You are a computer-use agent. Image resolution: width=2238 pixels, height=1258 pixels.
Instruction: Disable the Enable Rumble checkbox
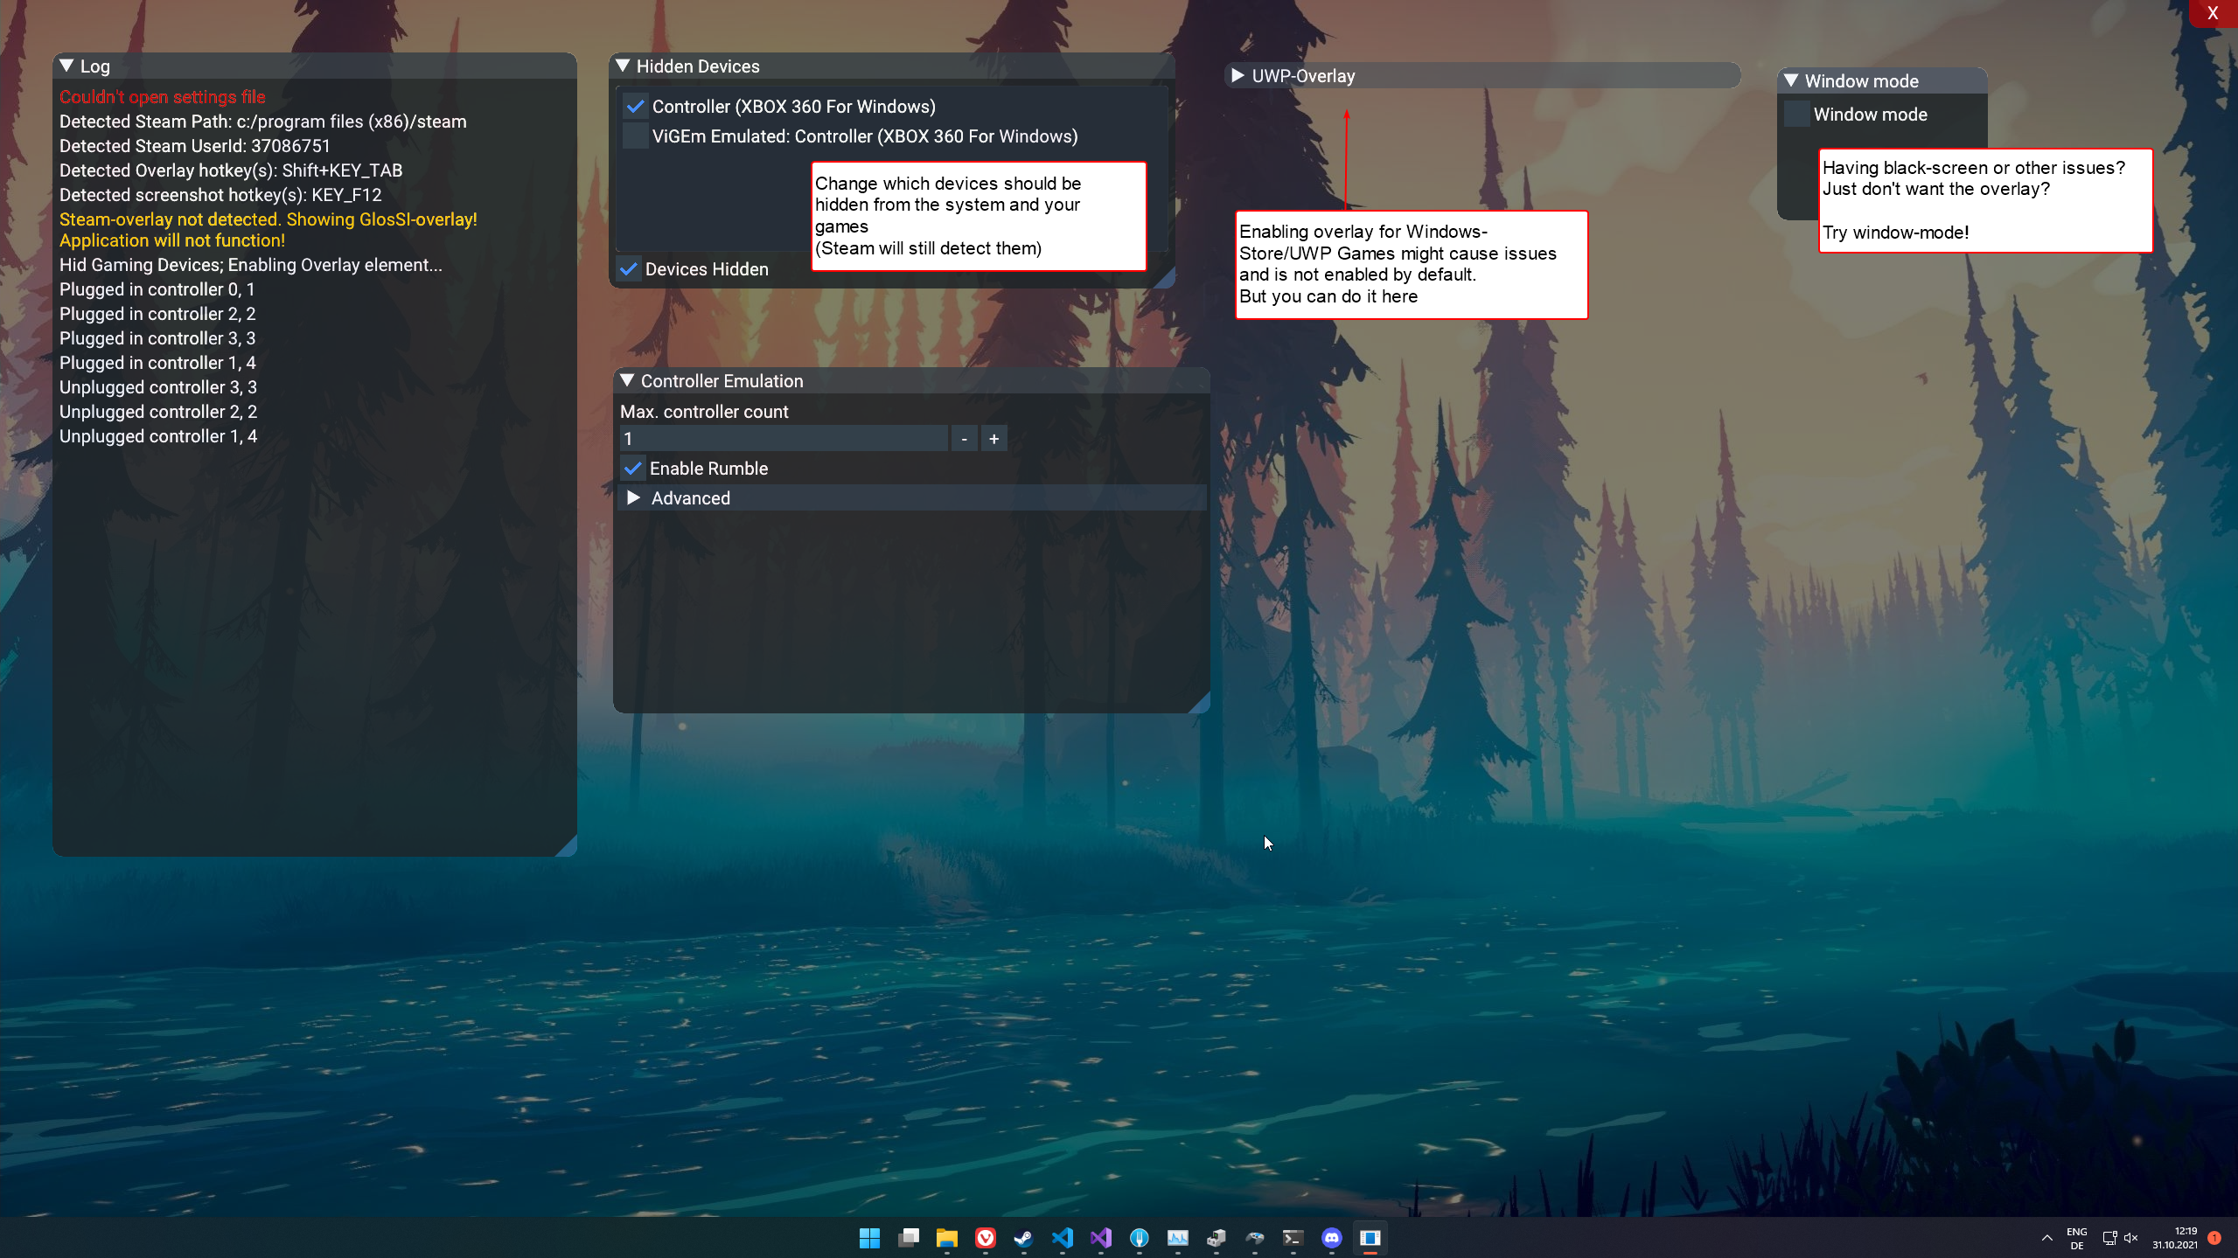[632, 469]
